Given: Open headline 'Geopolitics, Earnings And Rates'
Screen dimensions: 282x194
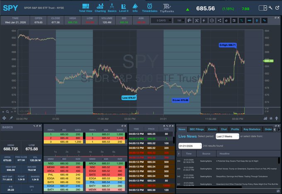Looking at the screenshot, I should pos(242,176).
